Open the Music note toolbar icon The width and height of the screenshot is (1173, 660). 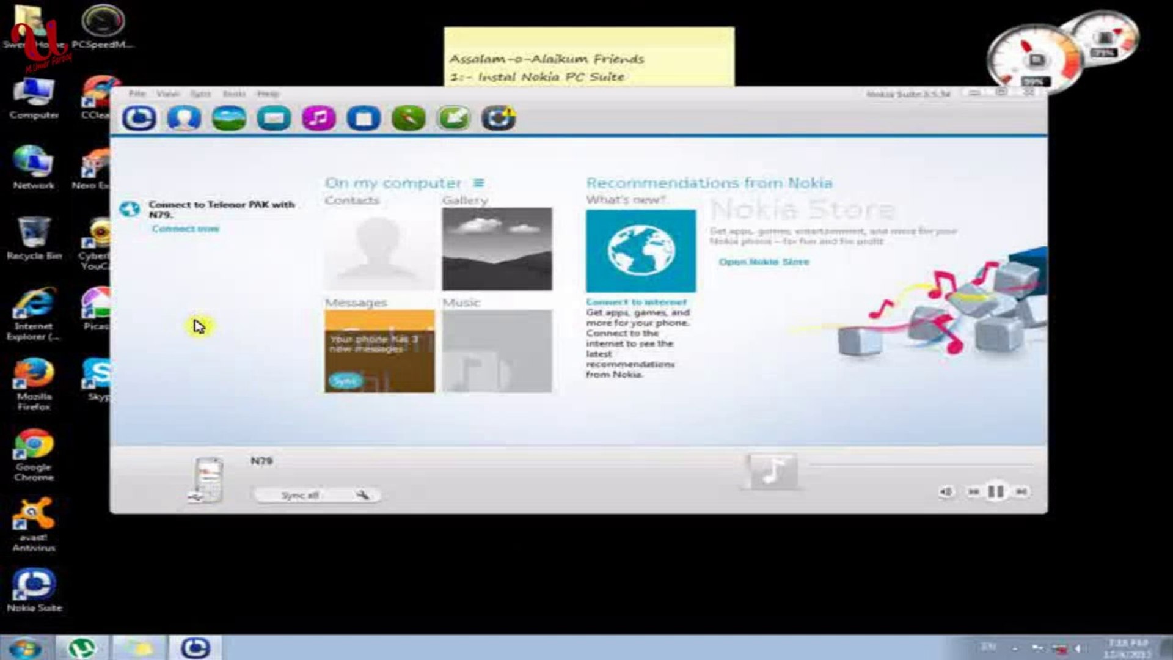pyautogui.click(x=318, y=118)
